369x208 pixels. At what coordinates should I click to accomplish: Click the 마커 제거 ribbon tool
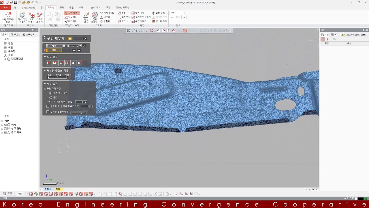click(71, 21)
